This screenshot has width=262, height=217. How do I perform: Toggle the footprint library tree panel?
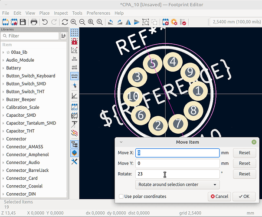pos(74,144)
